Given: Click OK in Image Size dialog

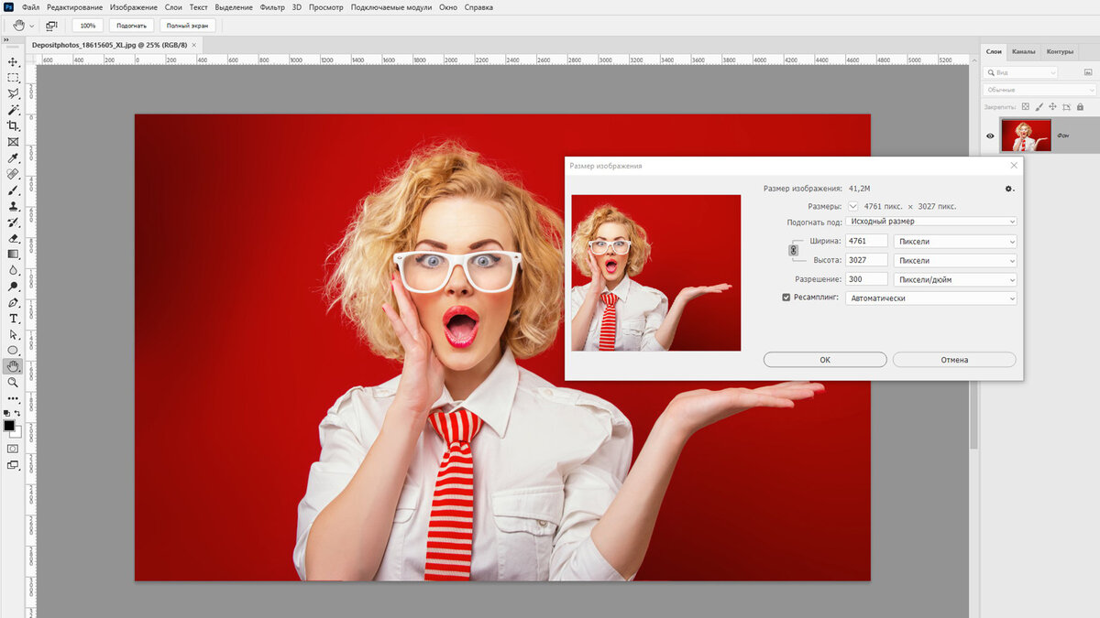Looking at the screenshot, I should coord(825,360).
